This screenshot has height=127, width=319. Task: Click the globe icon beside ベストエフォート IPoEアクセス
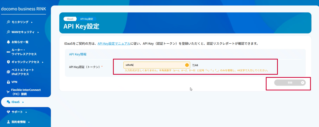(8, 72)
